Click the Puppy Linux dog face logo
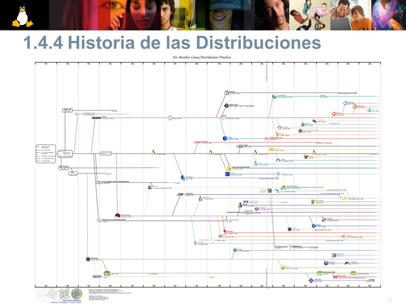This screenshot has height=304, width=406. [306, 157]
